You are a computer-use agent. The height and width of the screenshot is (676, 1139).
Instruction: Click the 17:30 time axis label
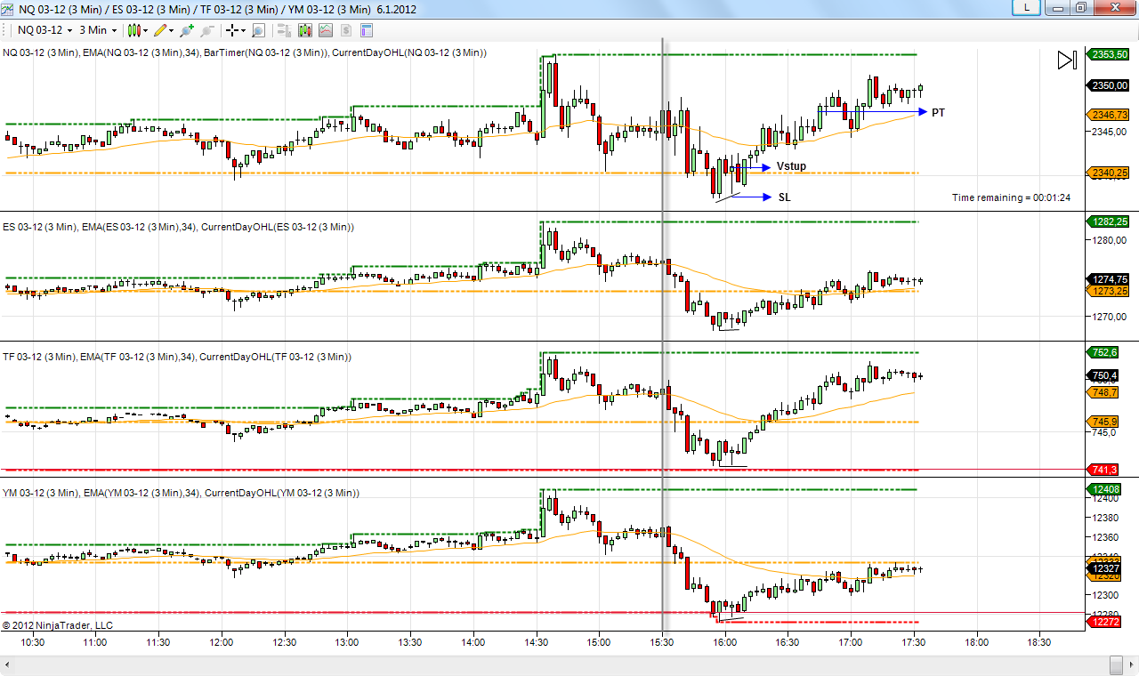pyautogui.click(x=914, y=642)
